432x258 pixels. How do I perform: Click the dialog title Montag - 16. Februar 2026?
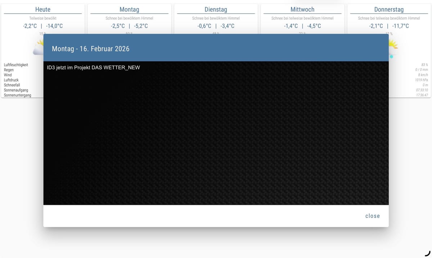[91, 49]
